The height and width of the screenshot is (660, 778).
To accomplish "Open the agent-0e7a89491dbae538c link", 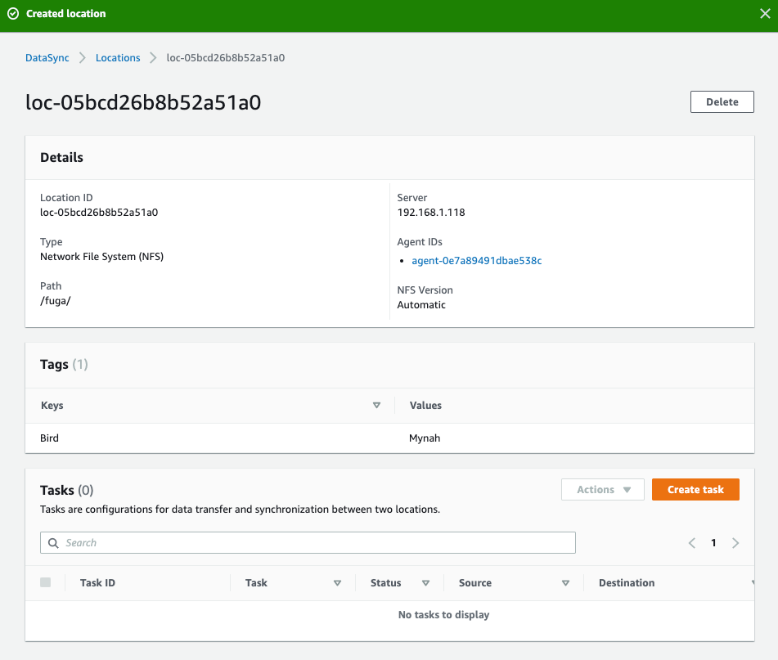I will pyautogui.click(x=477, y=260).
